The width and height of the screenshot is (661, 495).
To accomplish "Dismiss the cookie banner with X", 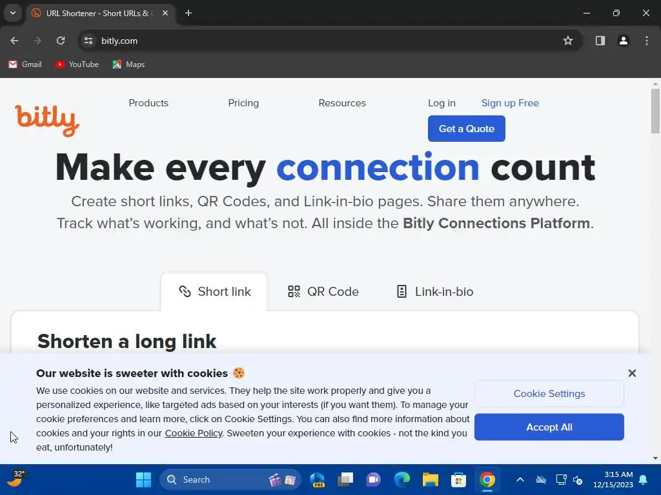I will pyautogui.click(x=632, y=373).
